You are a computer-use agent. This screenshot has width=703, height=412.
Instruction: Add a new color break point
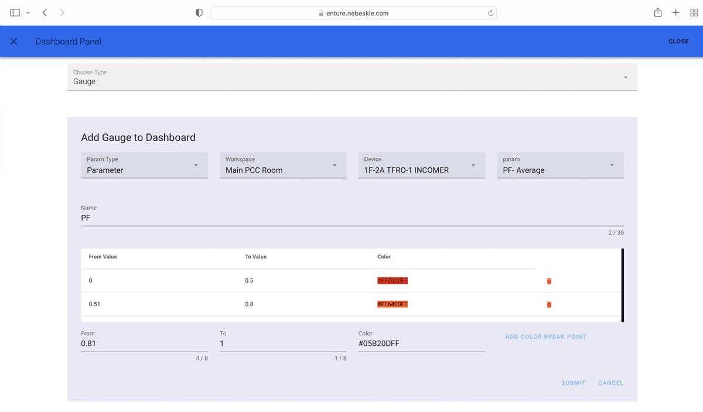545,337
